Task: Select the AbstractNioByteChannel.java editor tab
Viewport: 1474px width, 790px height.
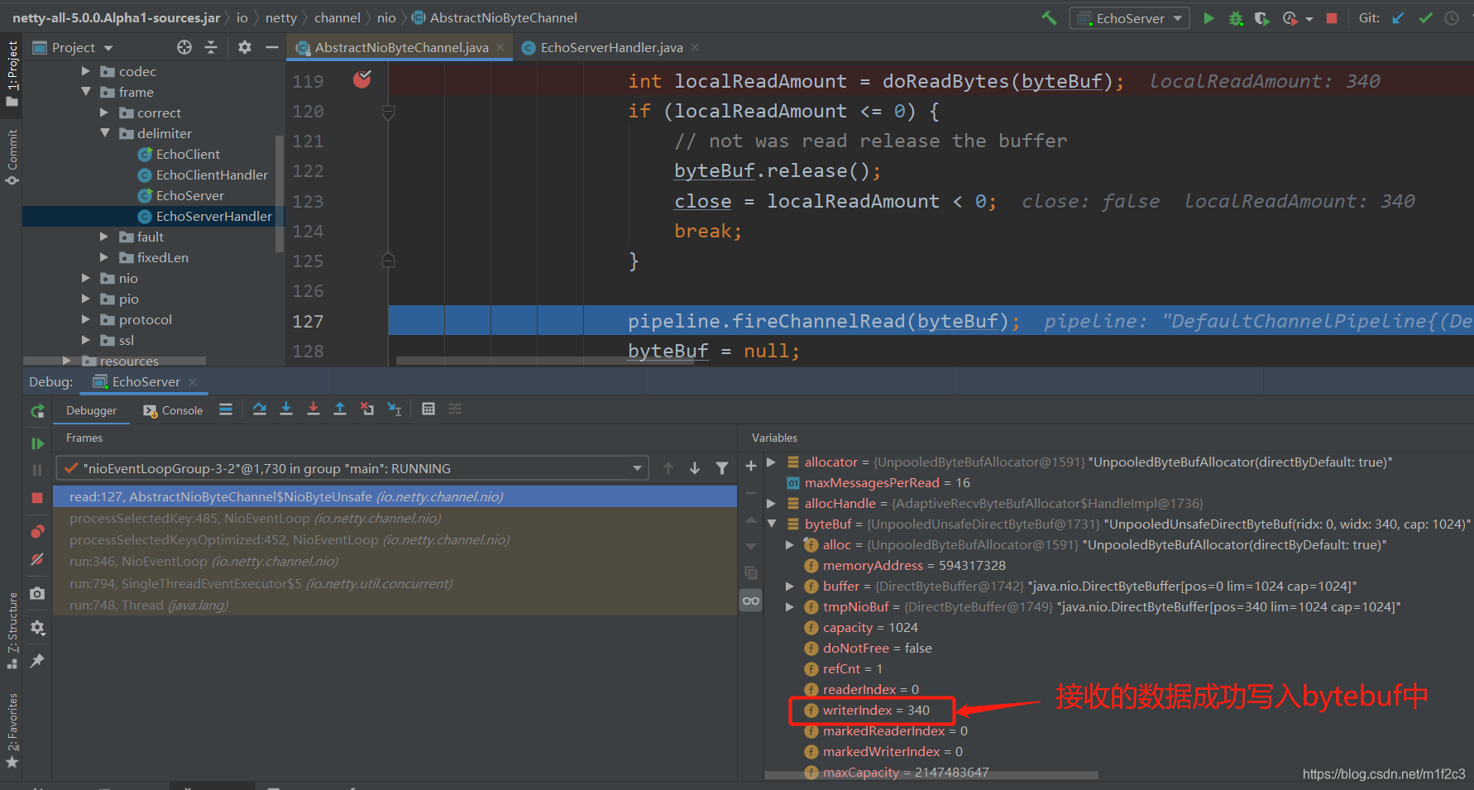Action: [x=401, y=48]
